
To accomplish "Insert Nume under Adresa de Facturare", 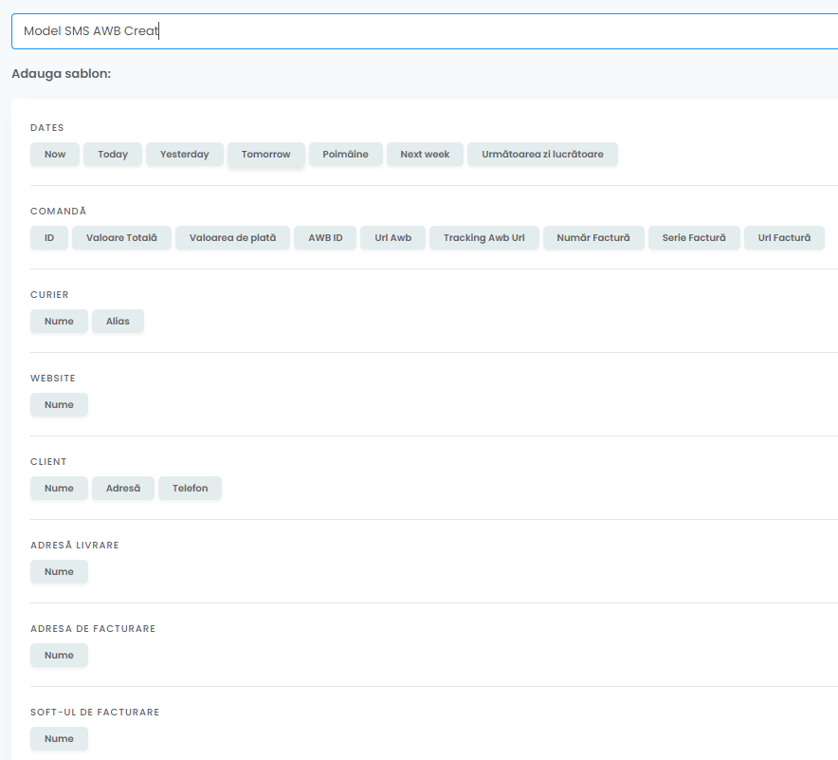I will 59,655.
